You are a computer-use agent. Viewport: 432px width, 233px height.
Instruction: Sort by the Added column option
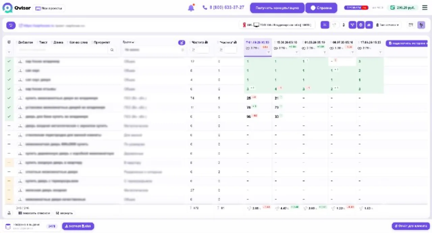pos(26,43)
